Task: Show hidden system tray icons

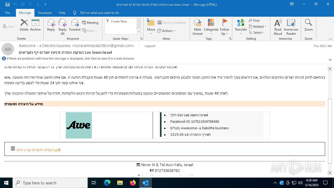Action: (275, 183)
